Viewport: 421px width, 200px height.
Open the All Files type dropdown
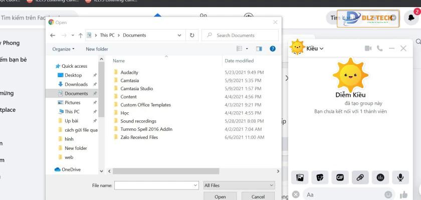tap(239, 185)
